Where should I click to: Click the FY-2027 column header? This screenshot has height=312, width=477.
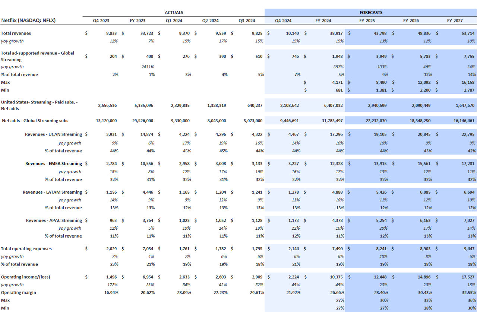click(455, 21)
